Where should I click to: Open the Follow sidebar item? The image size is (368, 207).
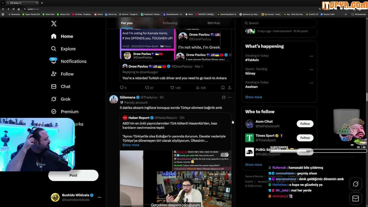[62, 74]
